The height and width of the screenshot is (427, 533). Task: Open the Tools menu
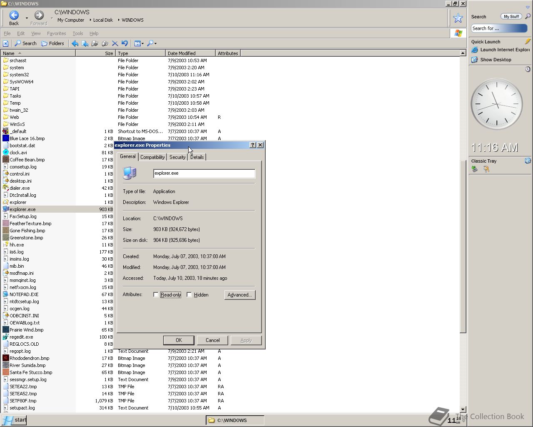[77, 33]
